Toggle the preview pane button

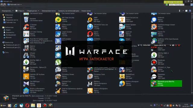186,11
